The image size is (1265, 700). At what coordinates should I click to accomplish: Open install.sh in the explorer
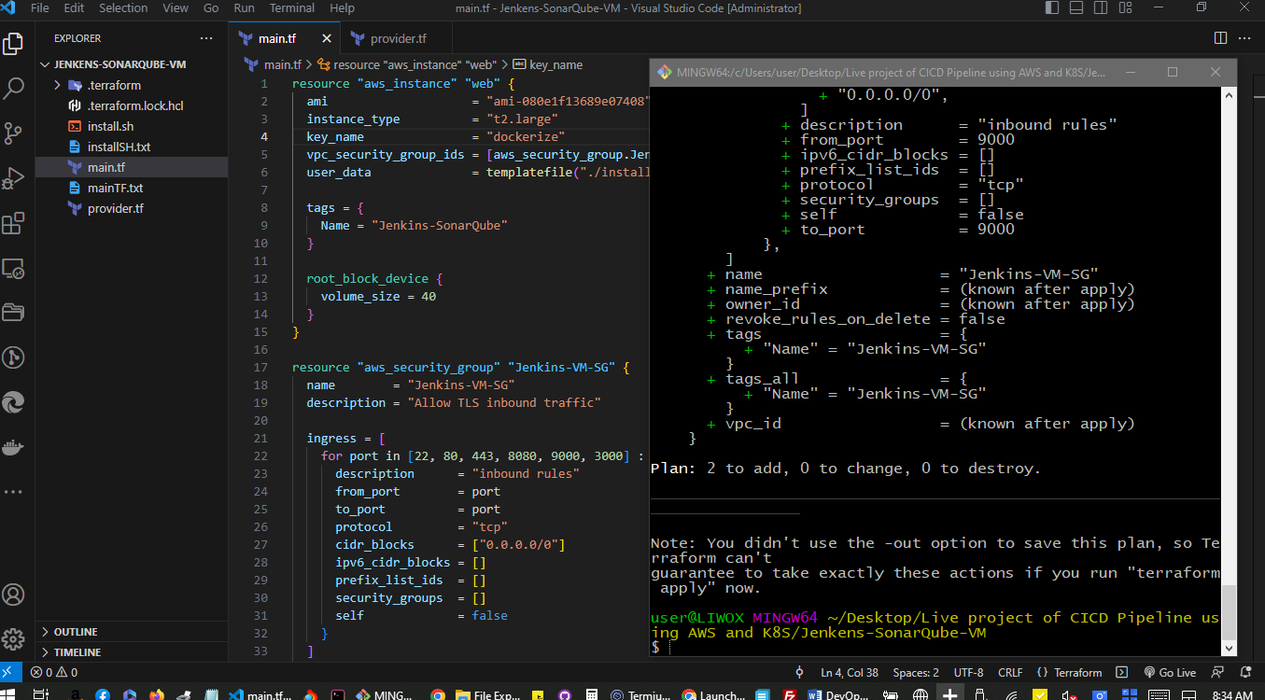coord(110,126)
